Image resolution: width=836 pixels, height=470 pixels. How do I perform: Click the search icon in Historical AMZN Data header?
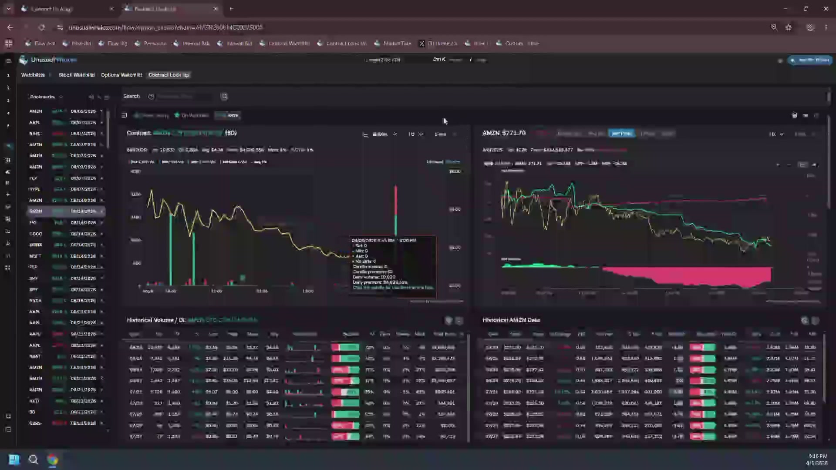805,321
